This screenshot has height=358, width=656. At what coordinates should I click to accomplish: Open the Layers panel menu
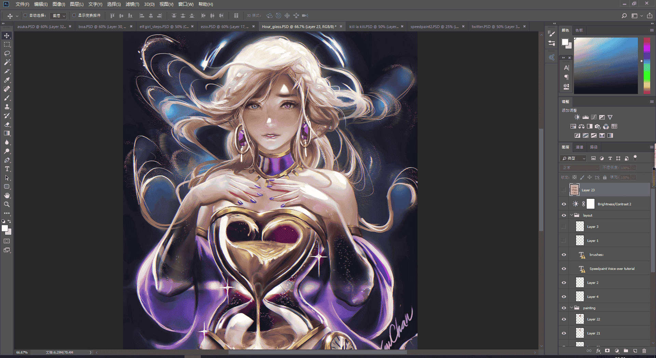point(652,147)
